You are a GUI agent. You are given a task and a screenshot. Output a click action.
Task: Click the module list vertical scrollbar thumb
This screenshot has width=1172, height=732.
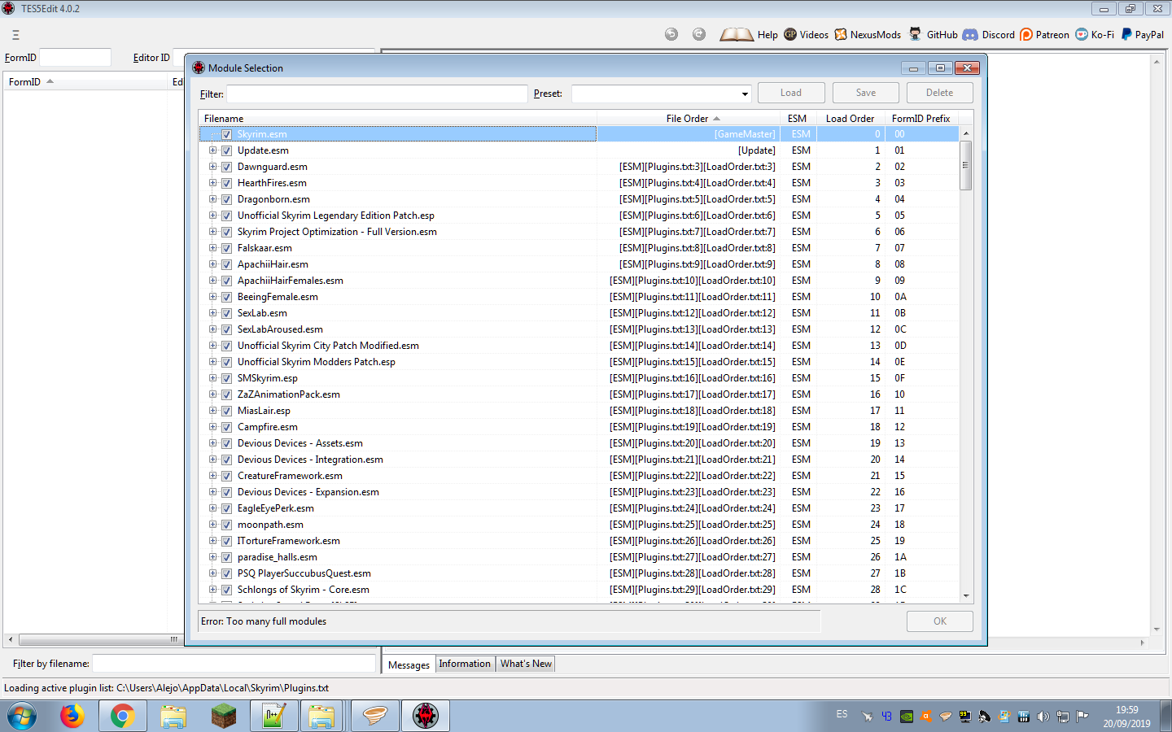click(966, 165)
